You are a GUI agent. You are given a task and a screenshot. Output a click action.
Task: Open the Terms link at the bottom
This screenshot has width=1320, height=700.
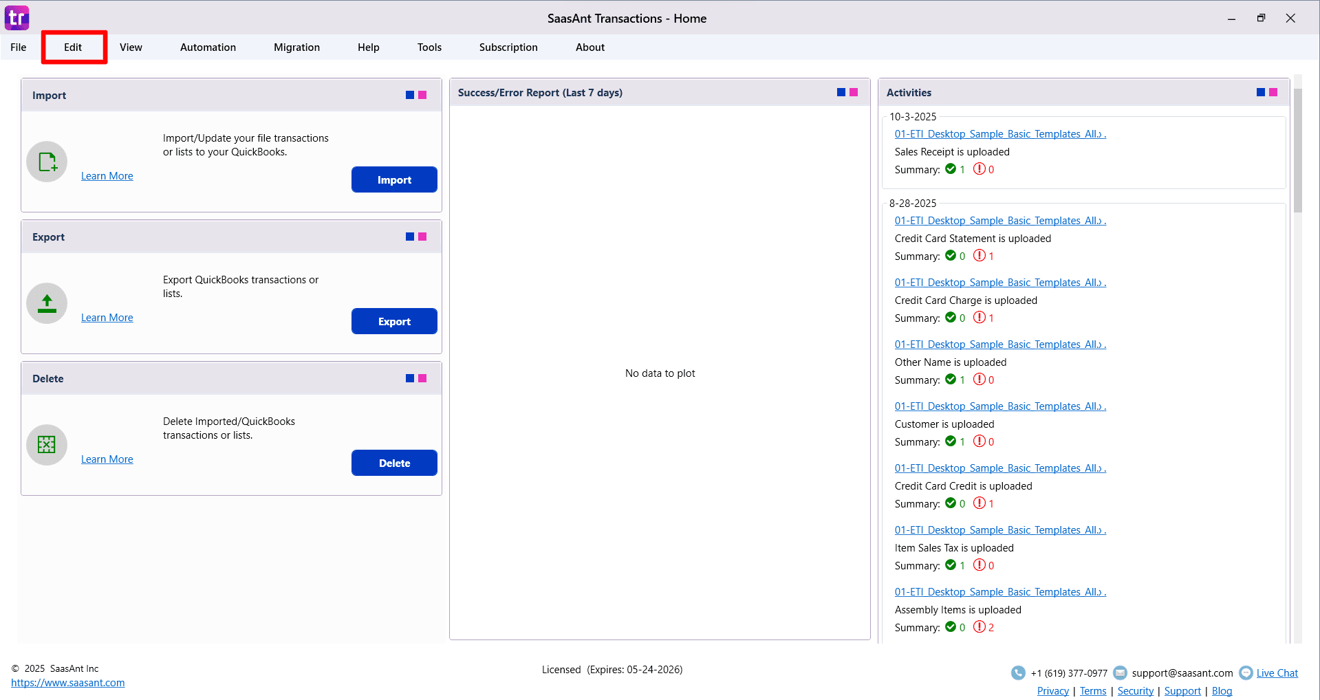pyautogui.click(x=1092, y=690)
